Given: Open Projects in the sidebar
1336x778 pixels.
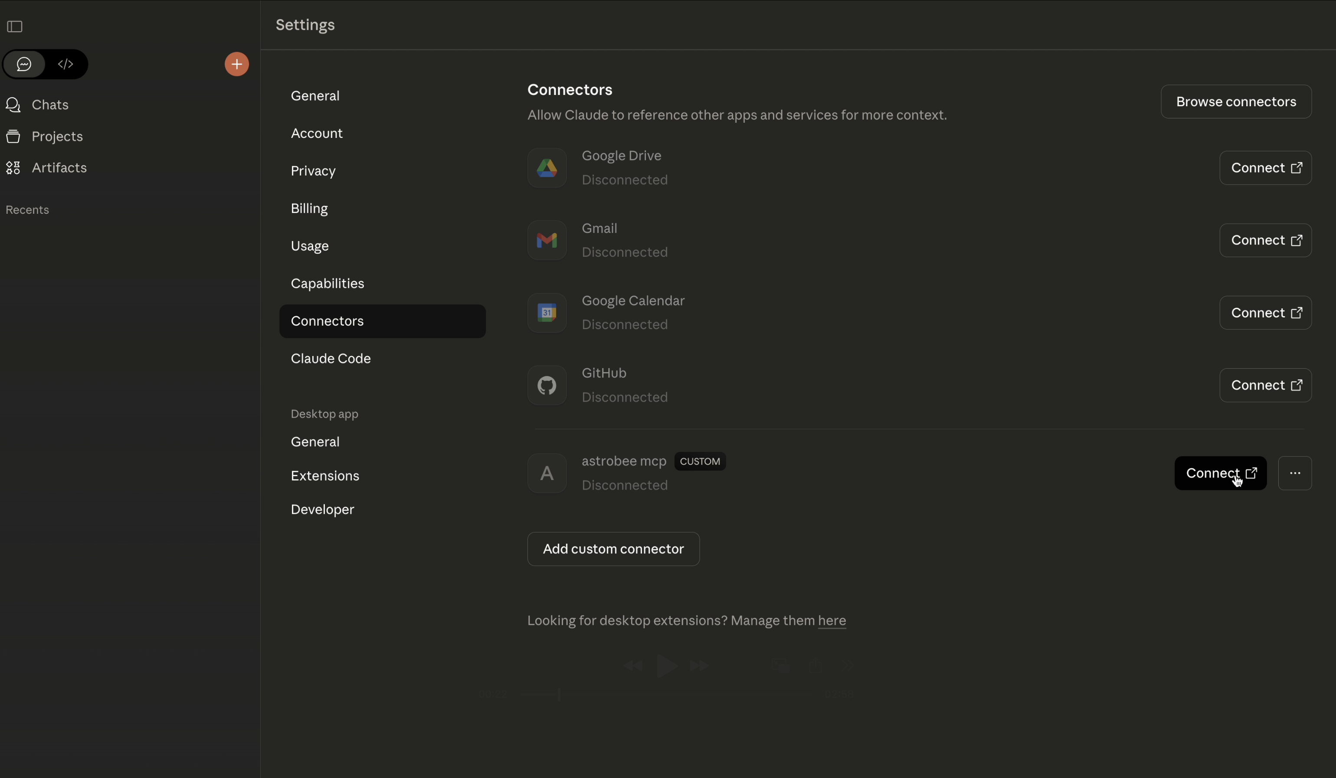Looking at the screenshot, I should 57,137.
